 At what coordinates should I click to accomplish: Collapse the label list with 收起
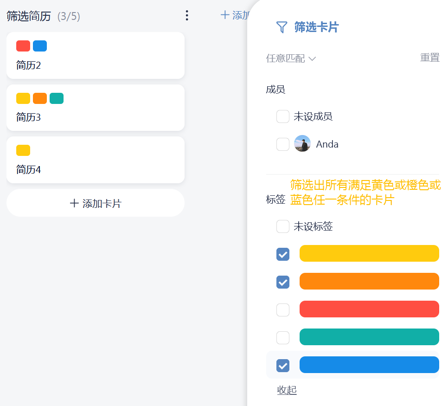287,390
